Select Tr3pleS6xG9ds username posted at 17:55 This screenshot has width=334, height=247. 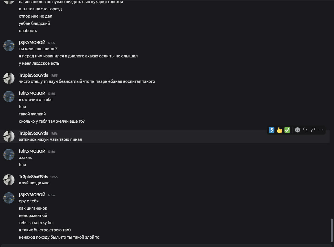click(33, 75)
